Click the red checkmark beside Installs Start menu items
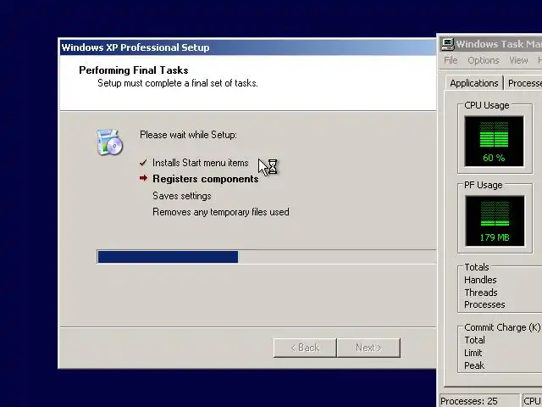 pyautogui.click(x=143, y=163)
